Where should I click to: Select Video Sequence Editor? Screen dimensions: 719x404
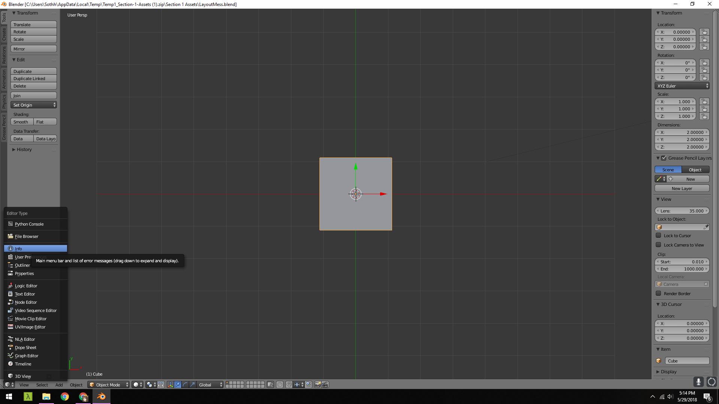coord(36,310)
